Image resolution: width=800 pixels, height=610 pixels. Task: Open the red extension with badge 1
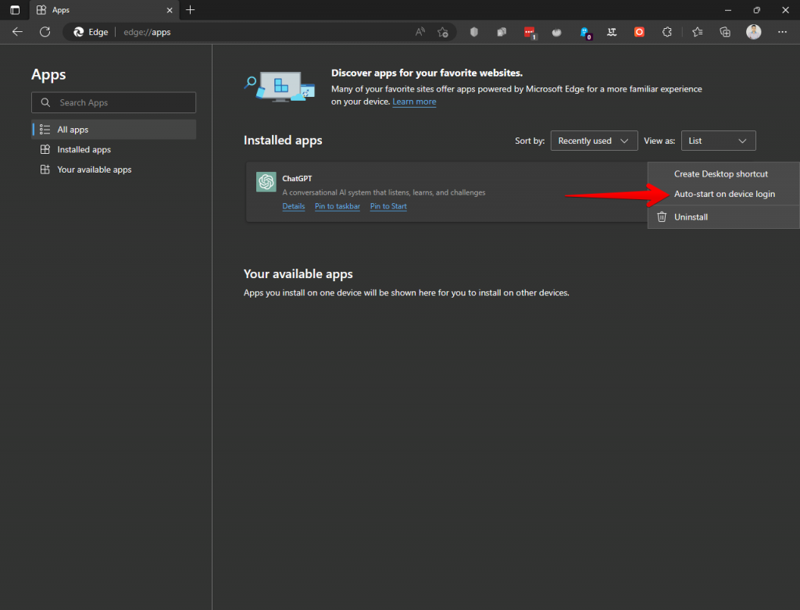pos(530,33)
